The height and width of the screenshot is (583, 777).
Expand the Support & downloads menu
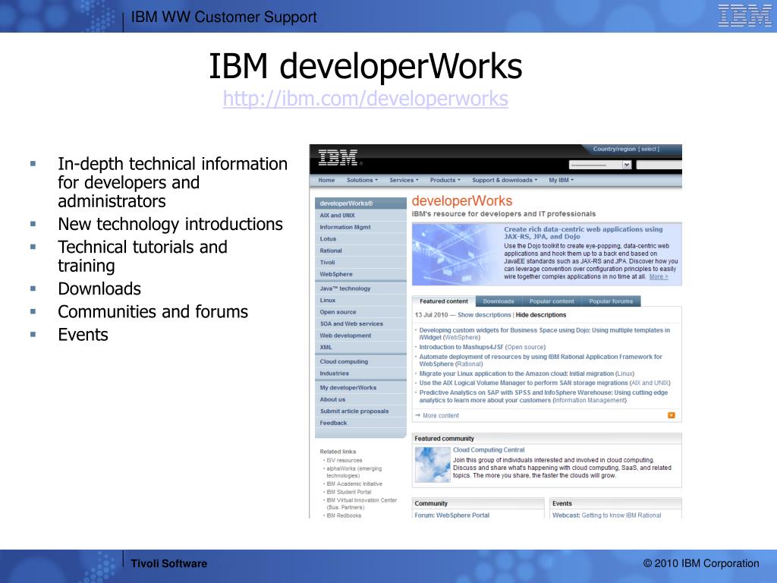505,180
